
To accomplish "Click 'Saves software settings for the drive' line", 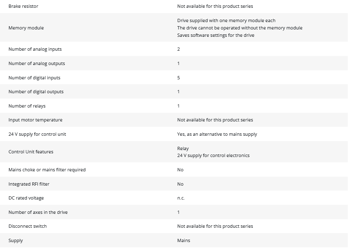I will tap(215, 35).
